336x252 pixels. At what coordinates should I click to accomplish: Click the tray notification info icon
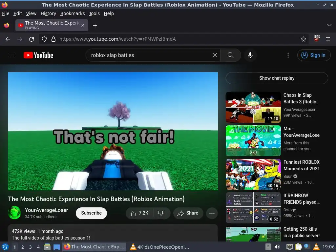[x=306, y=246]
